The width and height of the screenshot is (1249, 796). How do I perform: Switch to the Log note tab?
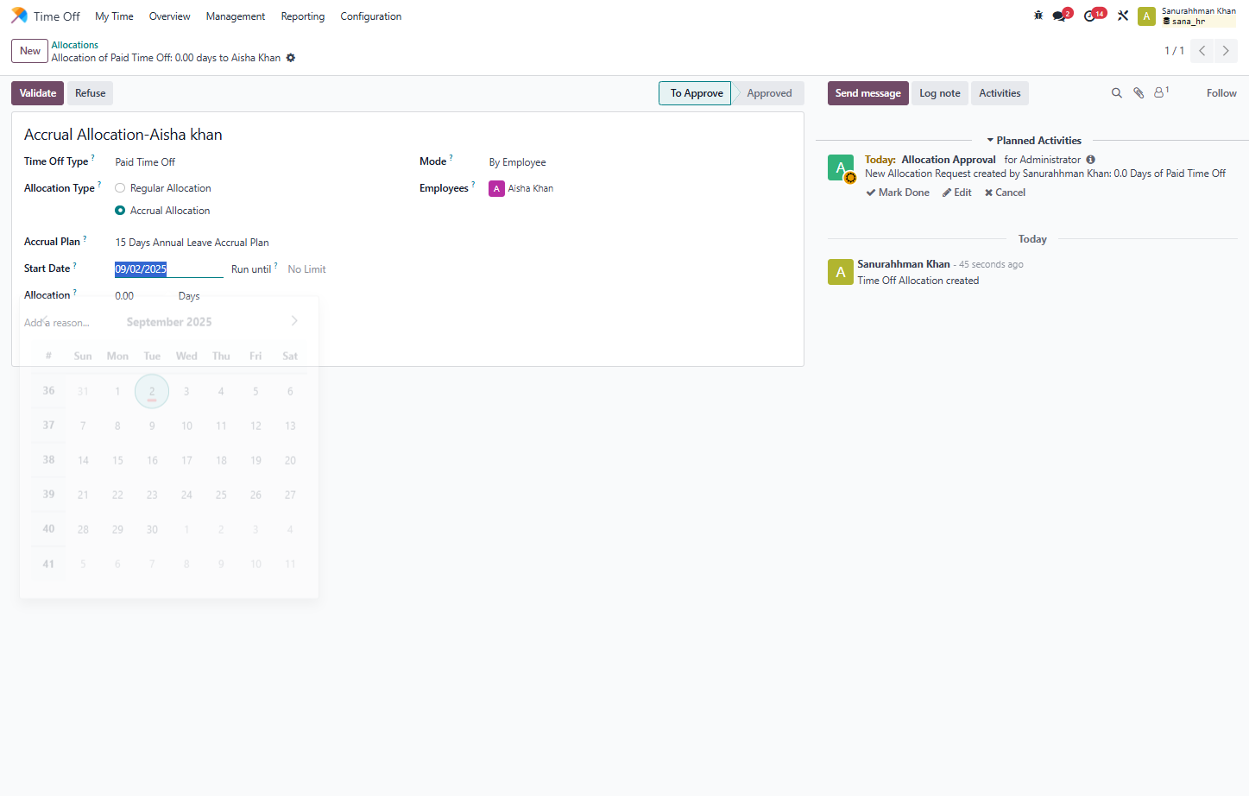pos(940,93)
